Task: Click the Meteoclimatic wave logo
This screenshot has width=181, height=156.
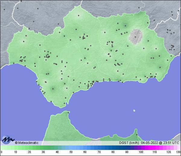Action: 8,139
